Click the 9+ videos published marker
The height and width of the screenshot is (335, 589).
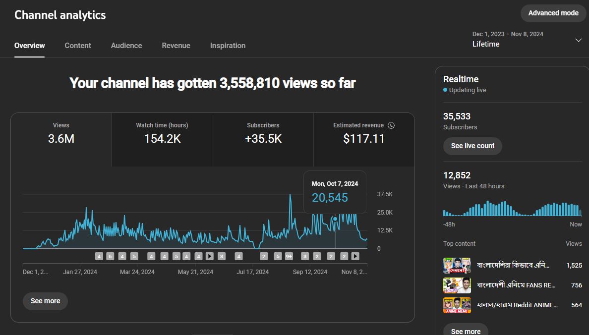click(x=289, y=256)
